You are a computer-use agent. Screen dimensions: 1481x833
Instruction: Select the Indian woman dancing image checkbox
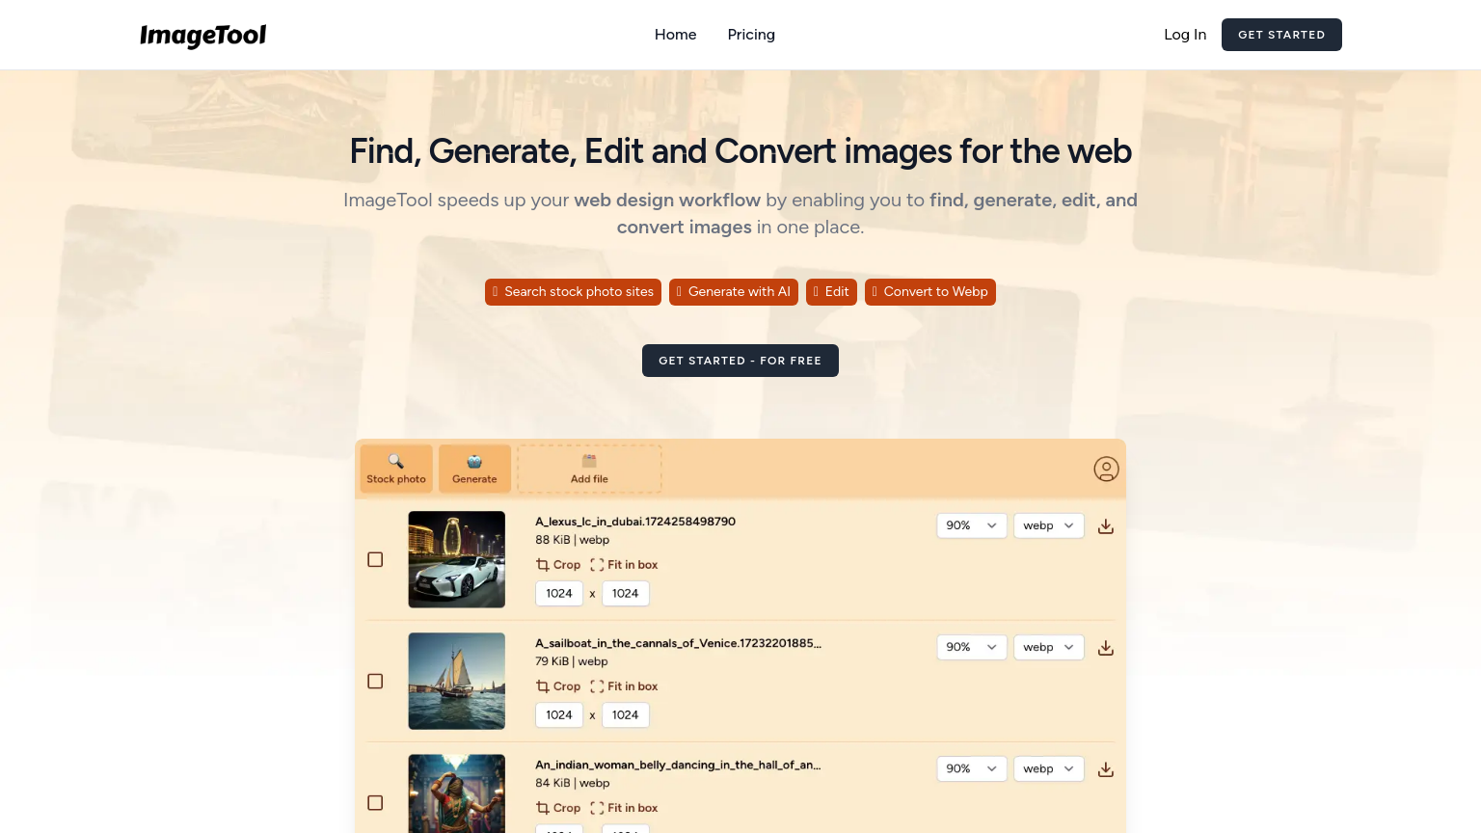[x=375, y=802]
